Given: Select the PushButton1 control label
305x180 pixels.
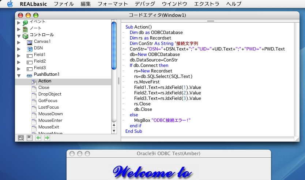Looking at the screenshot, I should [x=47, y=74].
